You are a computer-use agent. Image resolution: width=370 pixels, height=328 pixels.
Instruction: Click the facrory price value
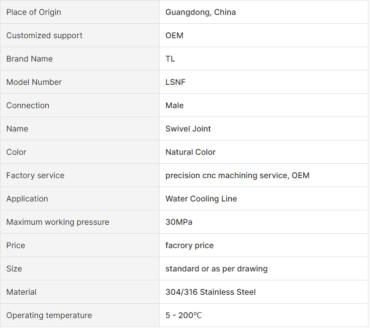coord(189,245)
